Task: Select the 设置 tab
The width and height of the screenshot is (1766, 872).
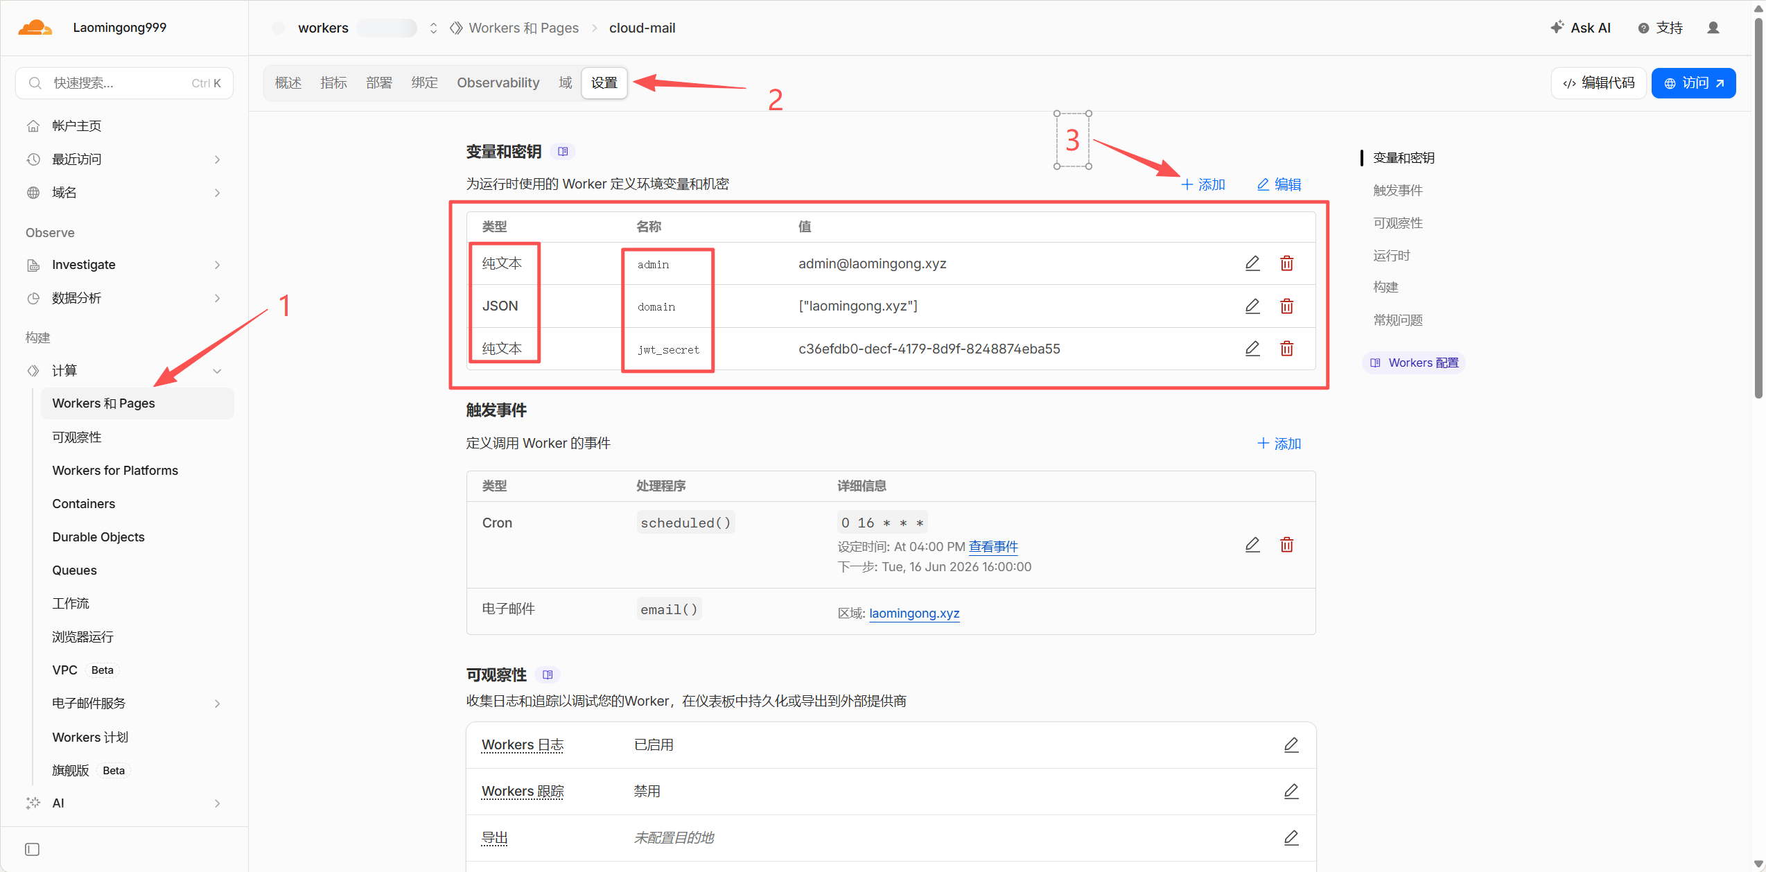Action: pos(604,83)
